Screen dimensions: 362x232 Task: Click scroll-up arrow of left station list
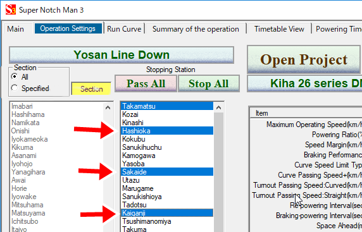(x=108, y=107)
